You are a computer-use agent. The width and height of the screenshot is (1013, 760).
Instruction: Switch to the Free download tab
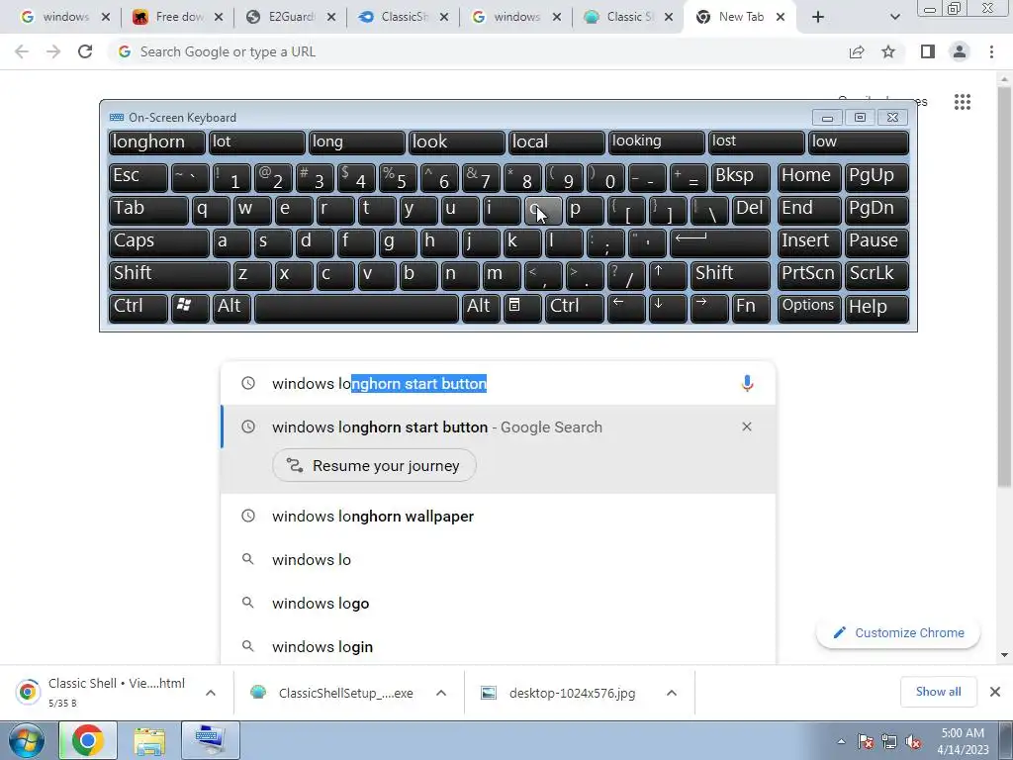pos(178,17)
